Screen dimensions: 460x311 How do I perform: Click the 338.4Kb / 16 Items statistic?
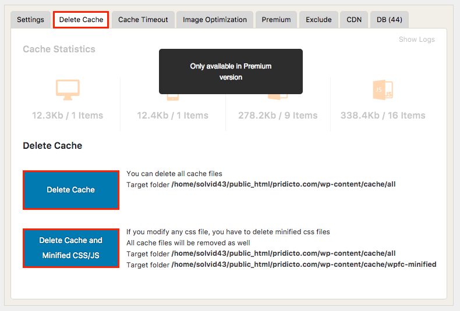(383, 116)
